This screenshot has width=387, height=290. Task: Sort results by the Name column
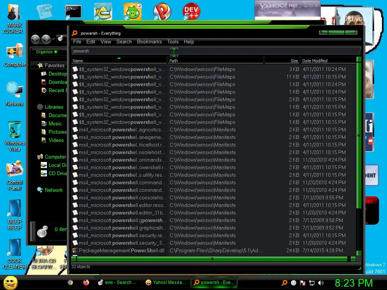[x=119, y=61]
